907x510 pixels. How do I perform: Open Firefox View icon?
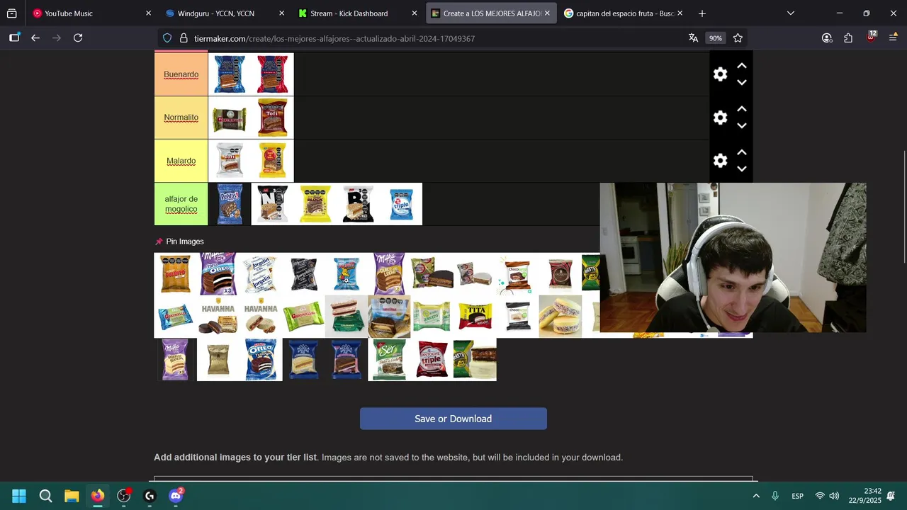(x=11, y=13)
